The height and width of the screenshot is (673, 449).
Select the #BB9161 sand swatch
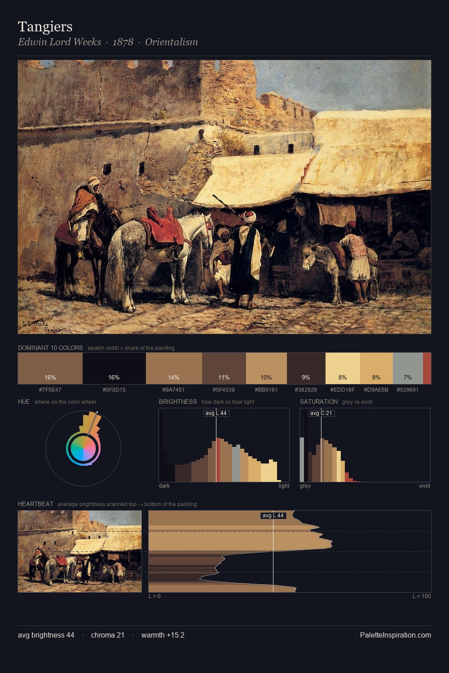266,368
